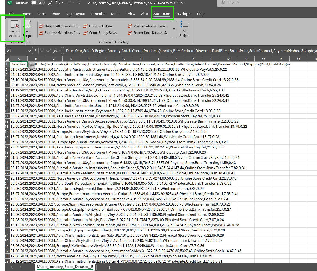317x271 pixels.
Task: Click the row containing SALE00033 Drum Set
Action: pos(117,236)
